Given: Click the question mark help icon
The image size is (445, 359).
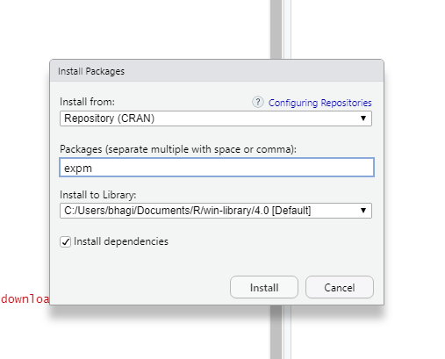Looking at the screenshot, I should pyautogui.click(x=258, y=102).
